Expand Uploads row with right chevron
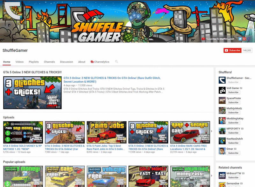Viewport: 255px width, 187px height. pos(211,131)
